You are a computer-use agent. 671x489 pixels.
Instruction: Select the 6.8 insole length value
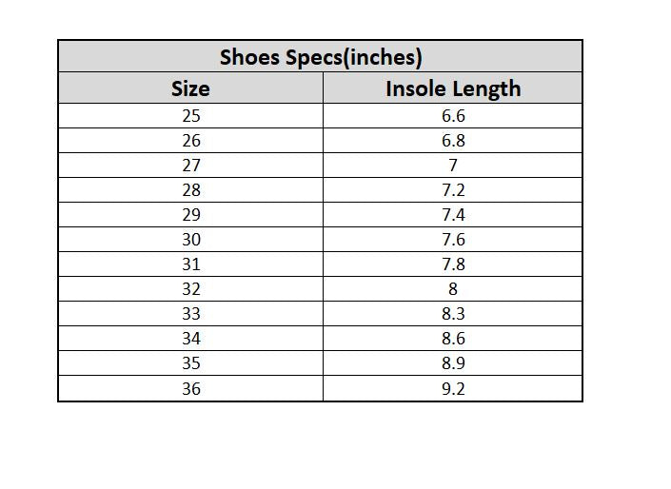point(453,141)
